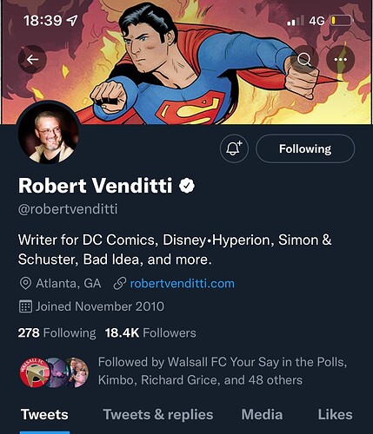
Task: Tap the battery indicator in status bar
Action: coord(342,21)
